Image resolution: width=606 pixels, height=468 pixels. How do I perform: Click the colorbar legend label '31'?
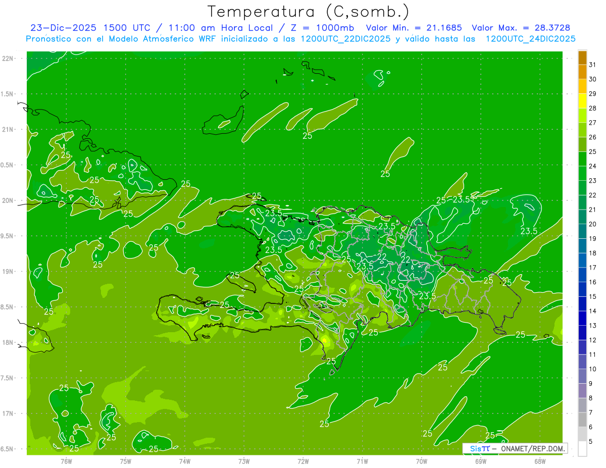[593, 65]
